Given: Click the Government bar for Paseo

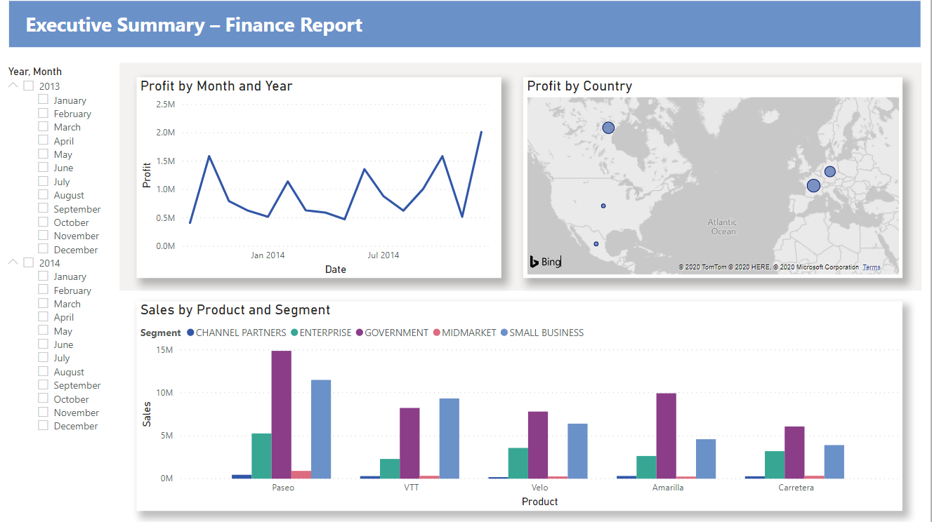Looking at the screenshot, I should [282, 414].
